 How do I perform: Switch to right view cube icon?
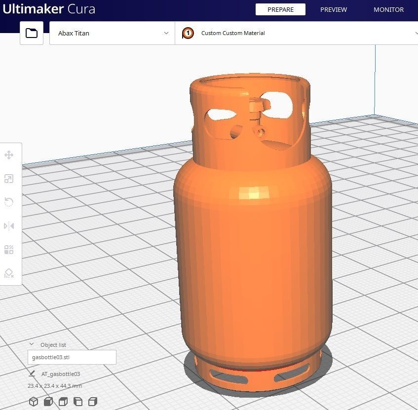(x=93, y=402)
